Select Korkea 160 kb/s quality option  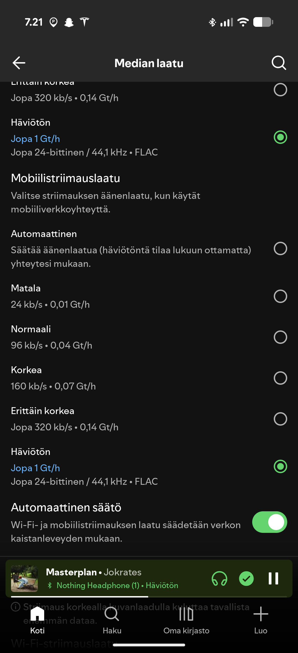[280, 378]
